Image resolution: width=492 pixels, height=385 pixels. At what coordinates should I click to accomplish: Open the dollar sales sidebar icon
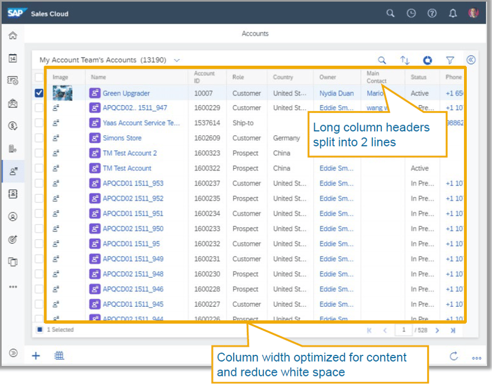click(13, 126)
